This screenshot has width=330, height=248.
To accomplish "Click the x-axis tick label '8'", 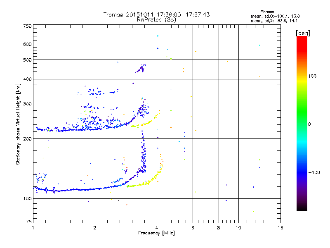I will click(x=219, y=228).
